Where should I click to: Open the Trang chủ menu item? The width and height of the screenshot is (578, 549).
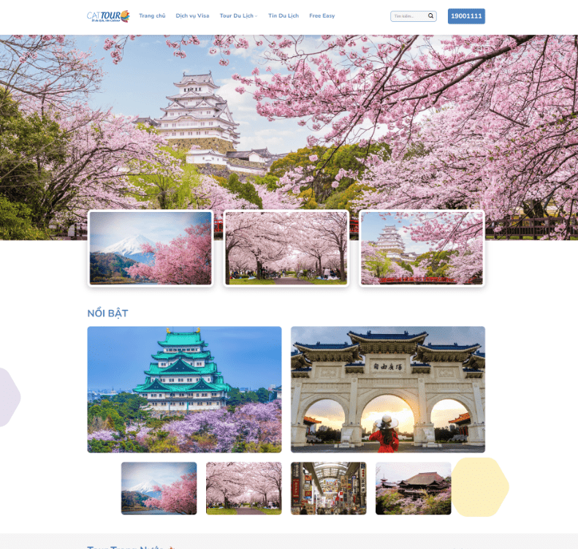(152, 16)
